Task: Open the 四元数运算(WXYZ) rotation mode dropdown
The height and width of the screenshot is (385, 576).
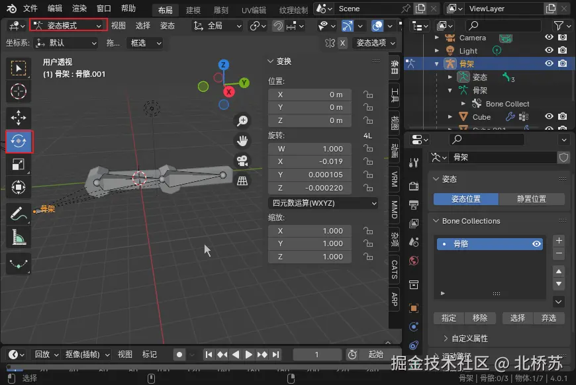Action: coord(323,203)
